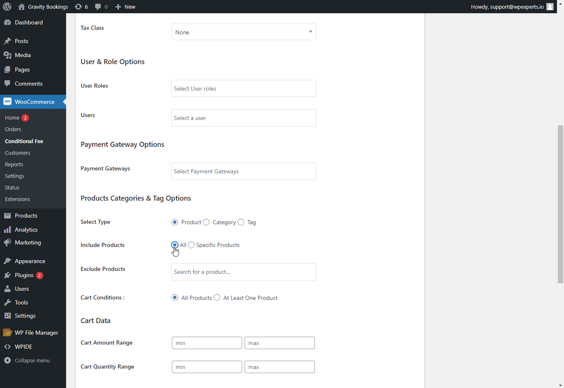Open the Gravity Bookings site link

click(48, 7)
